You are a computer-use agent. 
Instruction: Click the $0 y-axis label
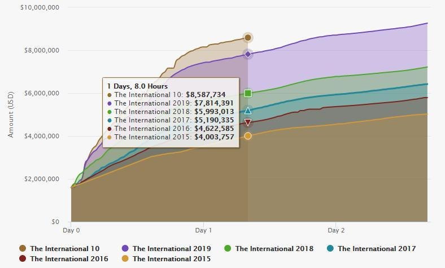point(55,222)
